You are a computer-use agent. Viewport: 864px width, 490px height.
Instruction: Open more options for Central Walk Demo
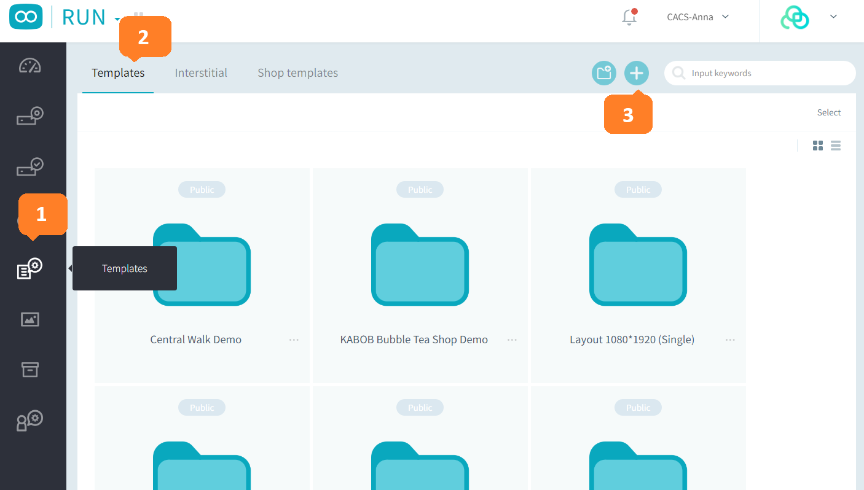(x=294, y=340)
